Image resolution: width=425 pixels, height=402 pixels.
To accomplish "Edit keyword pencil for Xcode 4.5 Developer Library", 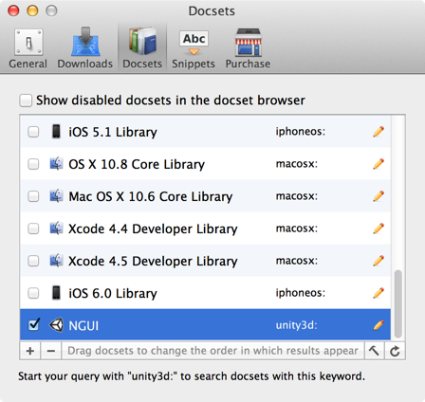I will 379,261.
